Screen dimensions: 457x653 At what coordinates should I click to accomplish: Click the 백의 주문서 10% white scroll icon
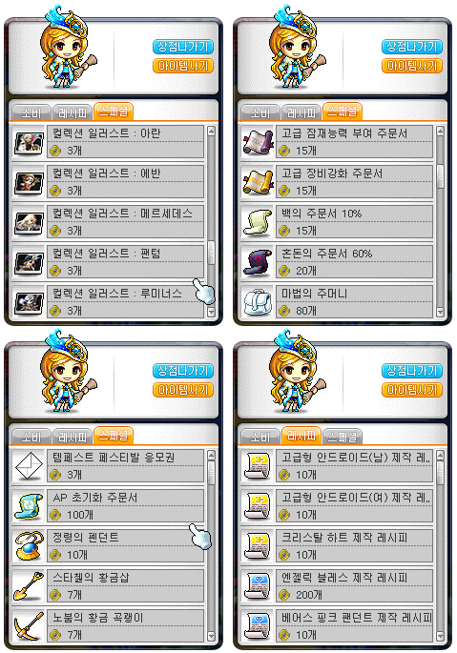[258, 222]
